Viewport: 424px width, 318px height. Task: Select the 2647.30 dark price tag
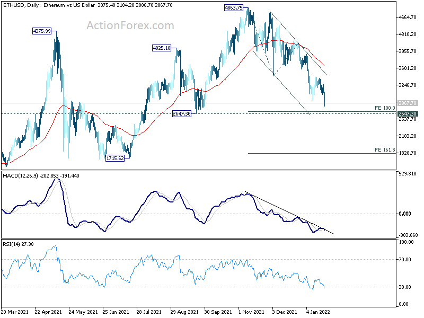[x=407, y=114]
